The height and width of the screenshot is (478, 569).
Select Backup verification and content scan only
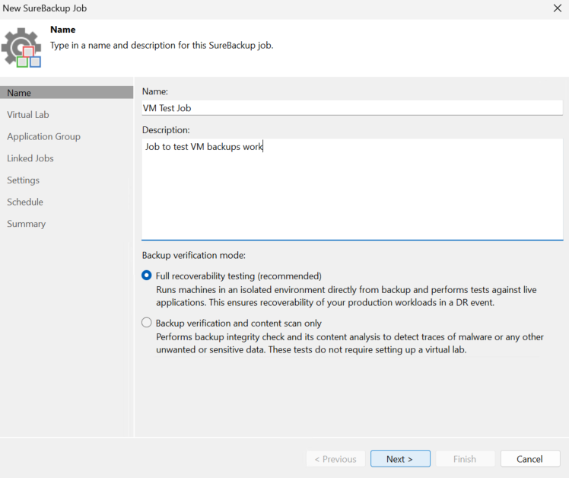(x=147, y=323)
